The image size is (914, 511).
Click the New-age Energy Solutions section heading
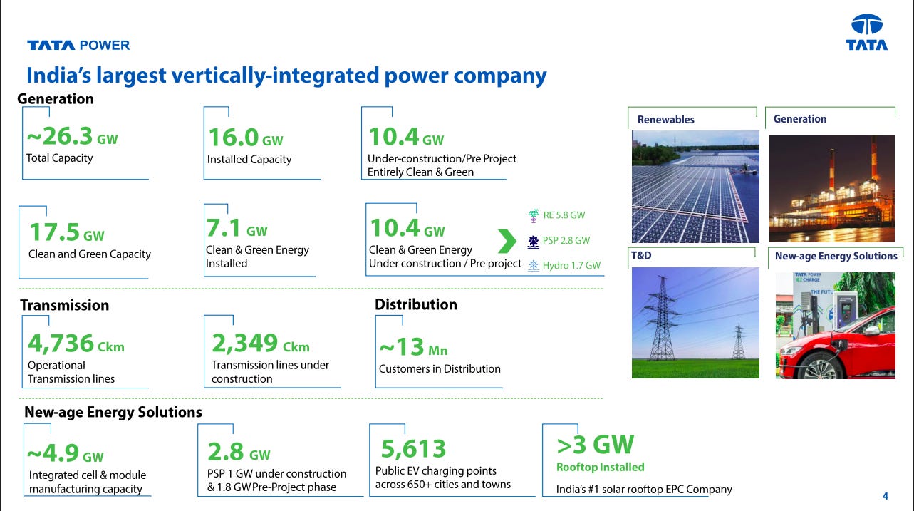coord(113,412)
